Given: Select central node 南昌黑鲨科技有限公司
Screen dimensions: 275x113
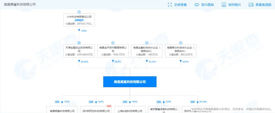Looking at the screenshot, I should coord(130,82).
